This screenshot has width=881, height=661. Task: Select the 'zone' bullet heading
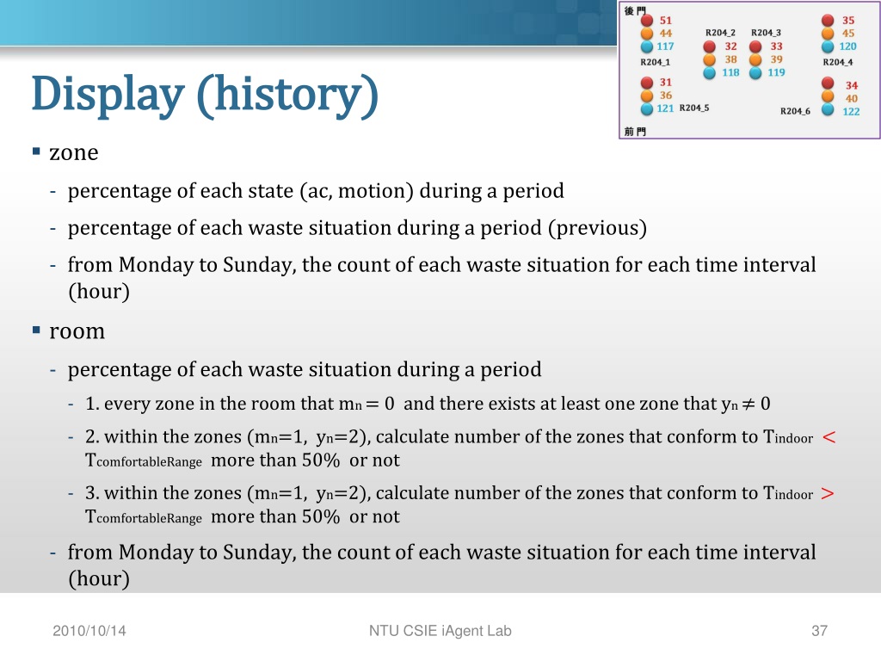[74, 152]
